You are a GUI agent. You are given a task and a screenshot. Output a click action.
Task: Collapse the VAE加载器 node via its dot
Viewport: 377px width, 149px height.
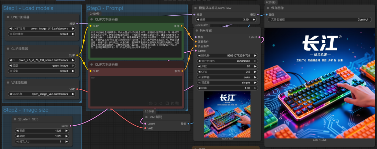(x=8, y=82)
